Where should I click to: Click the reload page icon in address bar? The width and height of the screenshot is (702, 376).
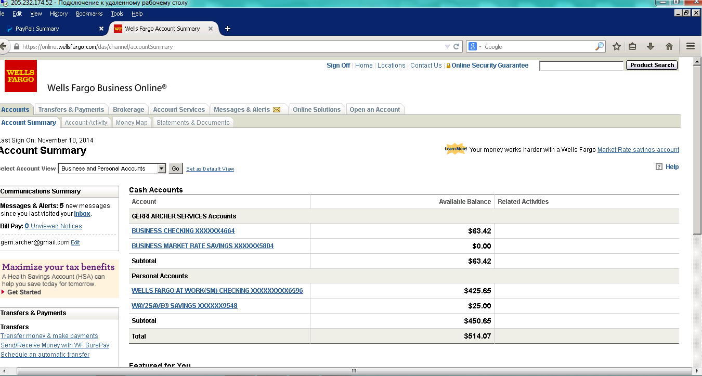(x=457, y=46)
